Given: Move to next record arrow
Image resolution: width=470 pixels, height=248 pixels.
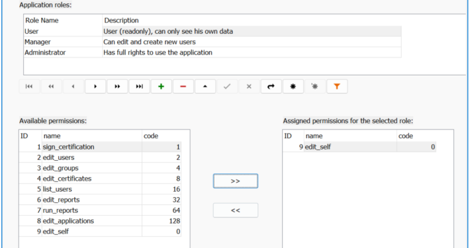Looking at the screenshot, I should coord(95,87).
